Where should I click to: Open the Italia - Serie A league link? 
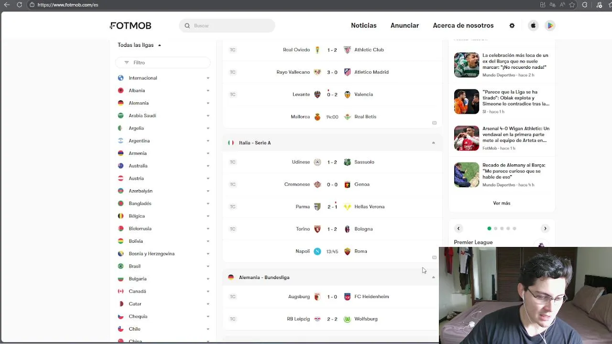(x=255, y=143)
